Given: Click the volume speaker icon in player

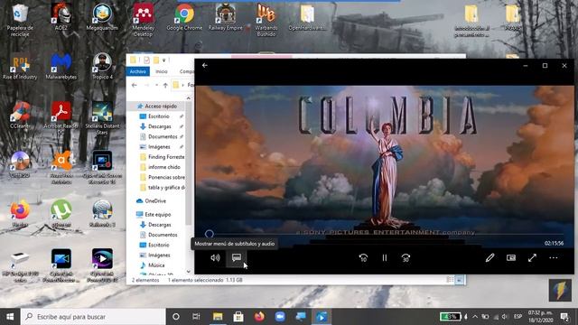Looking at the screenshot, I should click(x=215, y=258).
